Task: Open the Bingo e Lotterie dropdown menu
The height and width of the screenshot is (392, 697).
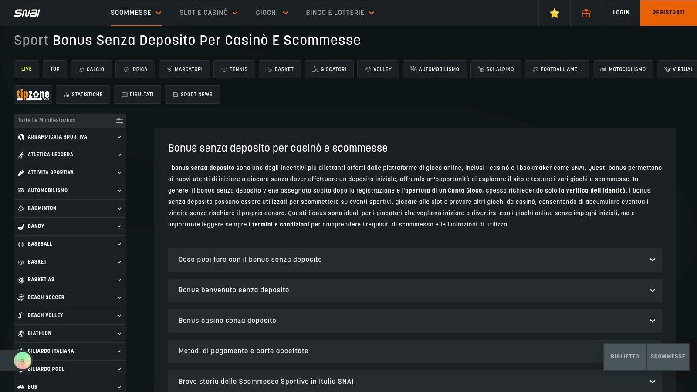Action: point(340,13)
